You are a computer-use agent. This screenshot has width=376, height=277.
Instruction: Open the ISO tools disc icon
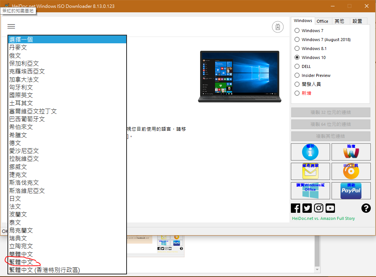pos(351,171)
